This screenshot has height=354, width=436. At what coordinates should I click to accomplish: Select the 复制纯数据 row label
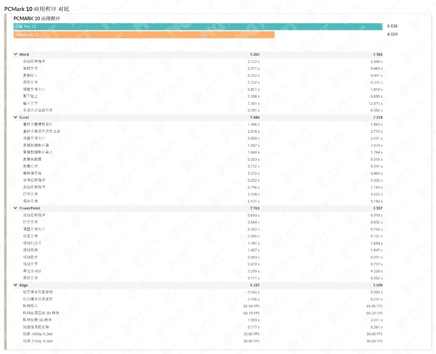point(32,159)
